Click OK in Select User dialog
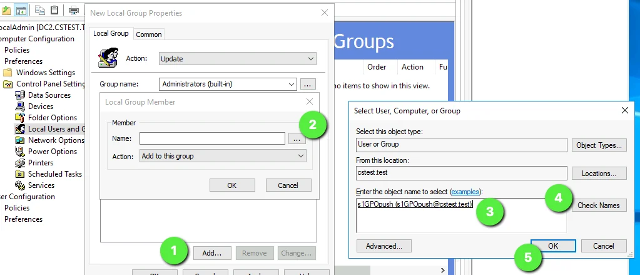The height and width of the screenshot is (275, 640). click(553, 246)
